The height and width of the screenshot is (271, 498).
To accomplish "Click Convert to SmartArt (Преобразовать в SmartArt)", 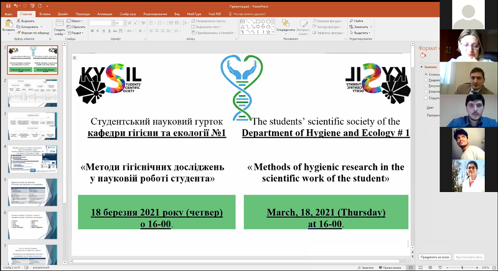I will point(214,33).
